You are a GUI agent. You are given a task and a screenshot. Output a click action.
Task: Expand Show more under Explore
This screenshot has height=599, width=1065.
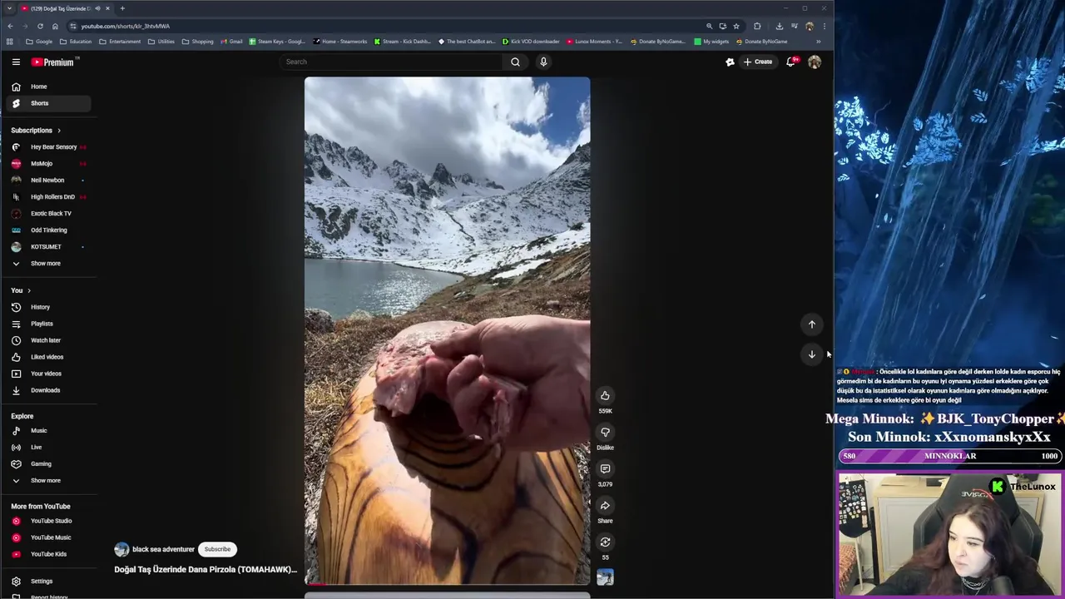[x=47, y=481]
